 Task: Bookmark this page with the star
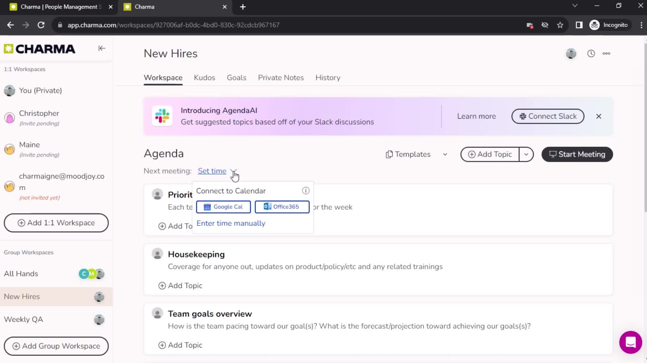click(560, 25)
